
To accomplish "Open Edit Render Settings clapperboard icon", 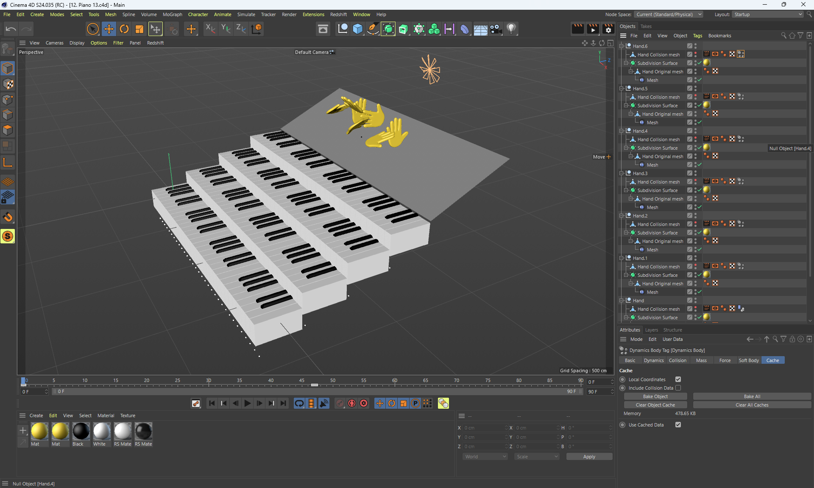I will (608, 29).
